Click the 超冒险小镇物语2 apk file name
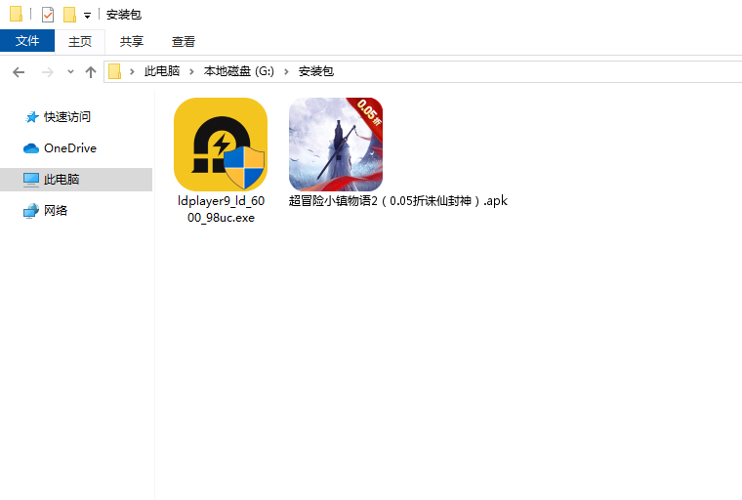This screenshot has height=500, width=742. pyautogui.click(x=398, y=201)
